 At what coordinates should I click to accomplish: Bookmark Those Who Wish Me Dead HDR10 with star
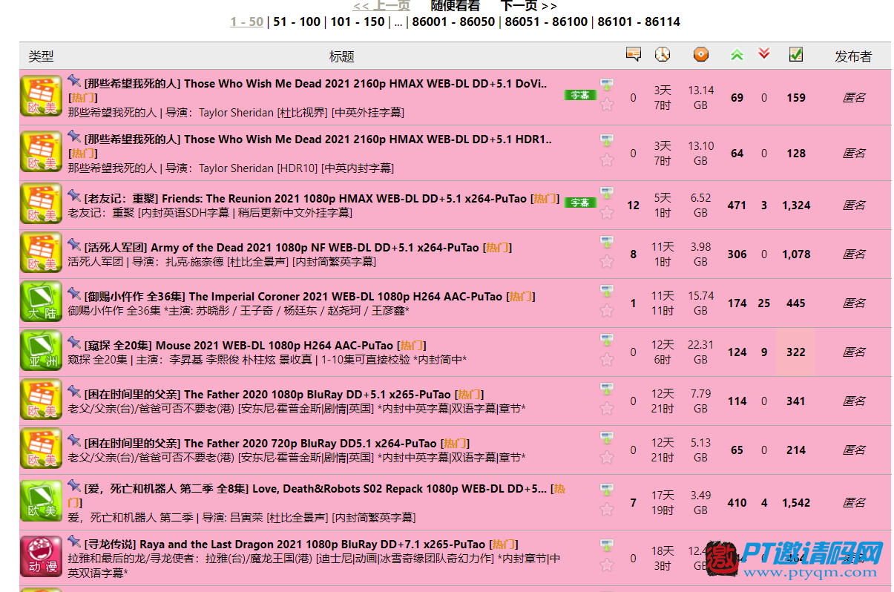[607, 160]
